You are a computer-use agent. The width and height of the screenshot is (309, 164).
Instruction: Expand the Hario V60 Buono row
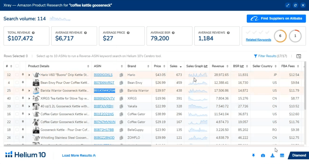coord(29,75)
